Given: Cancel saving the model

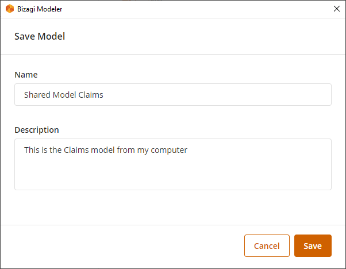Looking at the screenshot, I should (267, 245).
